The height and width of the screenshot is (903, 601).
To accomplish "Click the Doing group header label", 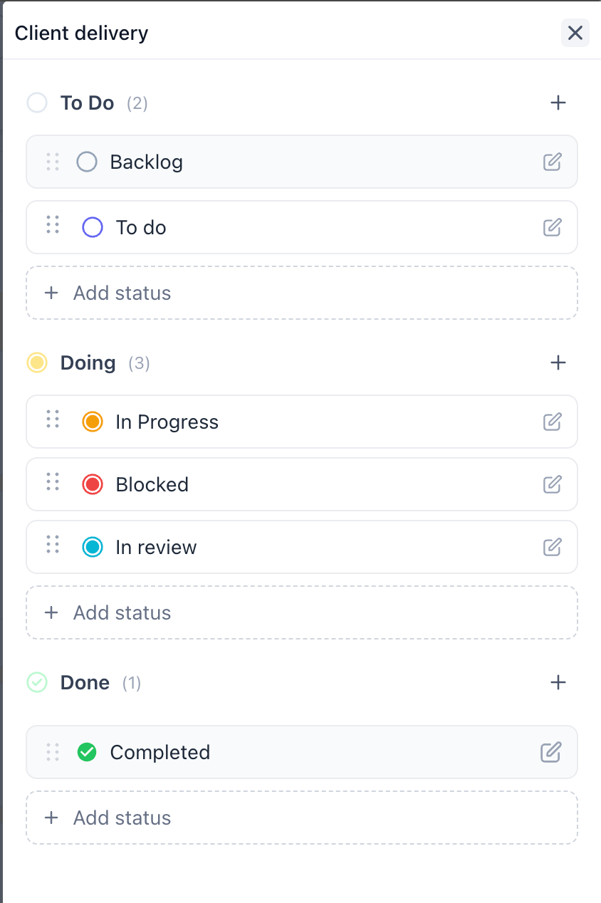I will [x=88, y=362].
